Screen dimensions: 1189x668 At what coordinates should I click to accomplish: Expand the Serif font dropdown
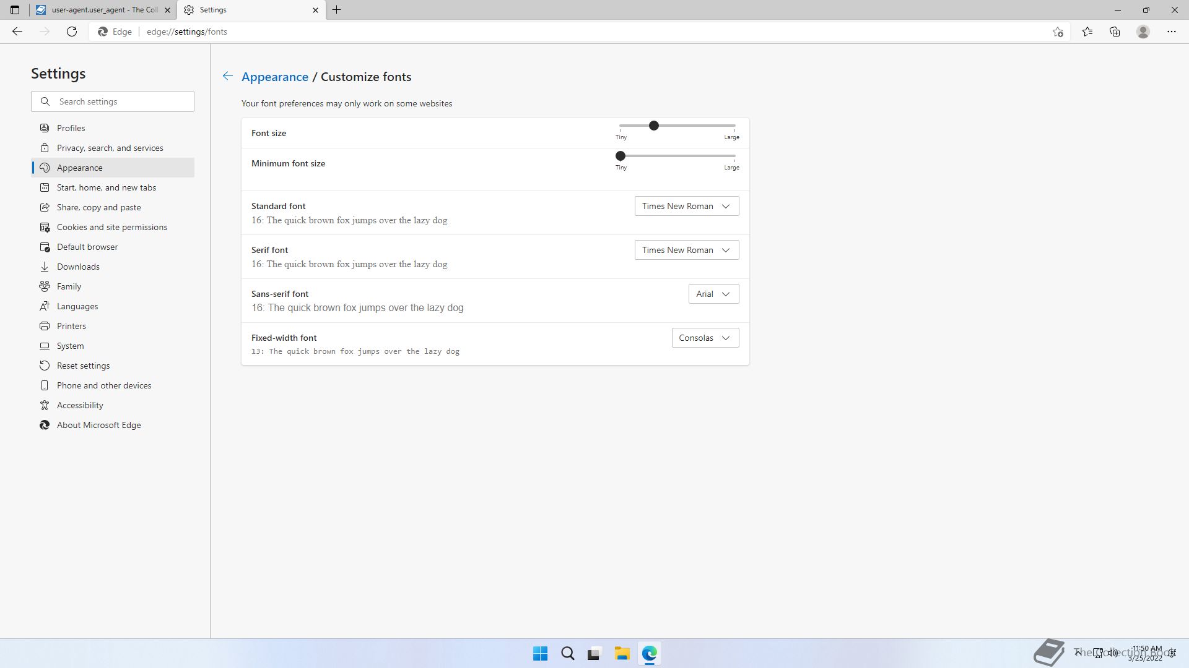pos(686,250)
